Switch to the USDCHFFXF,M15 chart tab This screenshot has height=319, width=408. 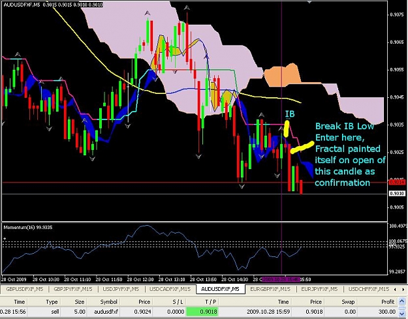(x=368, y=289)
